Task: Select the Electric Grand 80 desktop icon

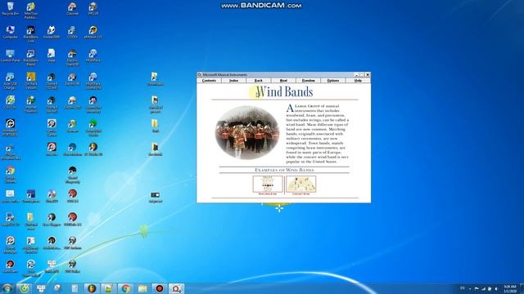Action: point(72,57)
